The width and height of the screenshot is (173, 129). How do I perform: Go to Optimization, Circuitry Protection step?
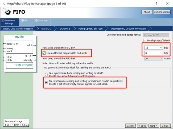[128, 29]
